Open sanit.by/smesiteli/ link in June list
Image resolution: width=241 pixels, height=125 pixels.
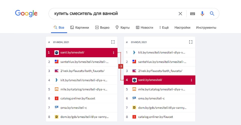(x=72, y=52)
